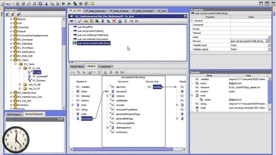Click the Service browse button in Properties
This screenshot has width=276, height=155.
point(268,41)
